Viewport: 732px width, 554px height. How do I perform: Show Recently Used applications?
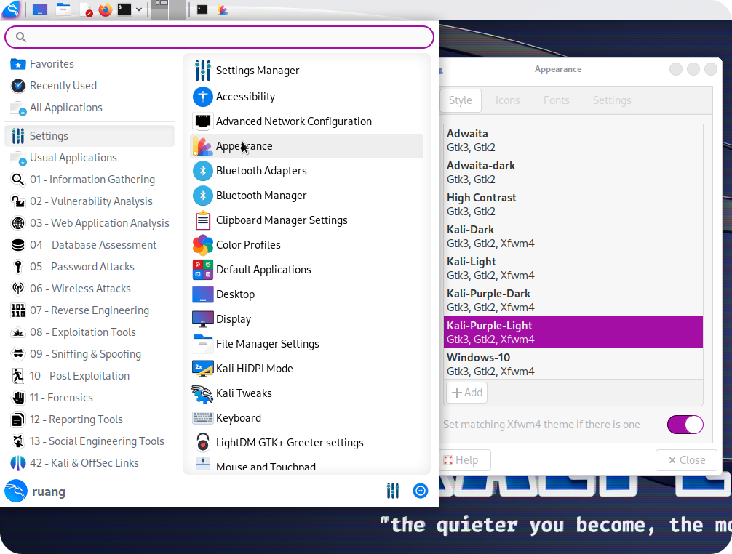tap(89, 86)
